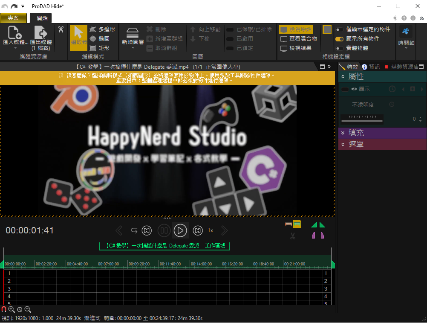Click Move Down (下移) button

[200, 39]
